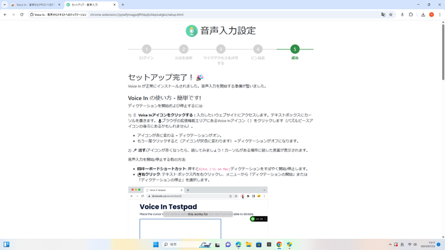Bookmark this page with star icon

click(x=391, y=15)
